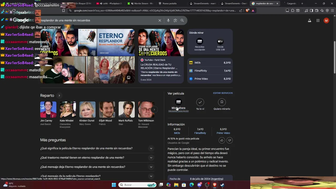
Task: Open Brave VPN shield icon
Action: pos(327,10)
